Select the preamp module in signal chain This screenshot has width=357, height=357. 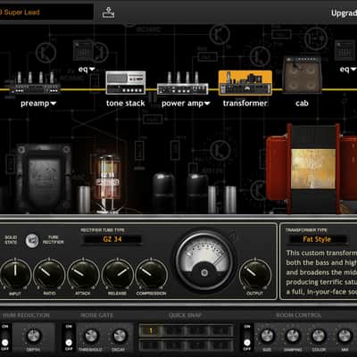36,83
